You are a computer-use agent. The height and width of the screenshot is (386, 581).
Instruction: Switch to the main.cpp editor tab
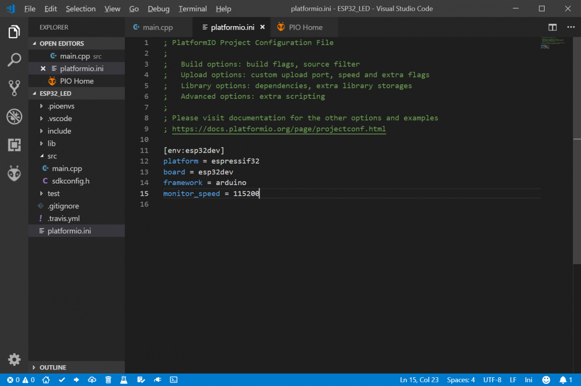coord(158,27)
